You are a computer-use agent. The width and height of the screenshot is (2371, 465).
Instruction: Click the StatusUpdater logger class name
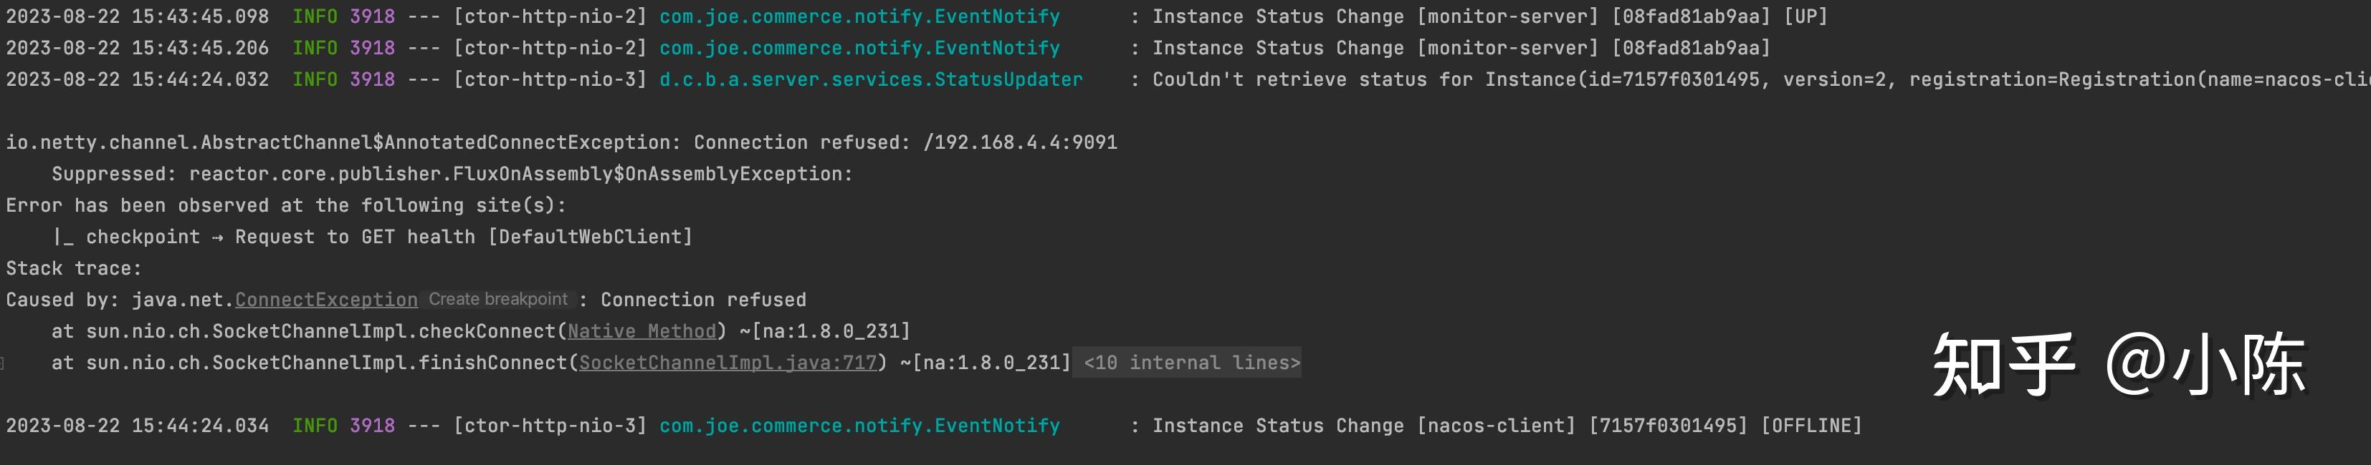[x=871, y=80]
